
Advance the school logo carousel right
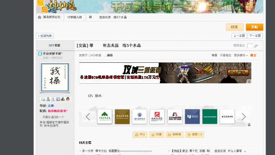[244, 117]
